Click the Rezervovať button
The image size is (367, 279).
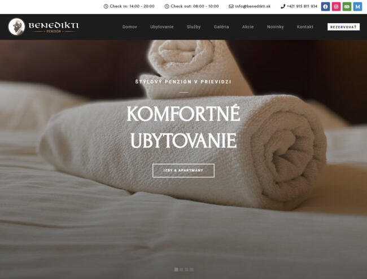pos(343,27)
